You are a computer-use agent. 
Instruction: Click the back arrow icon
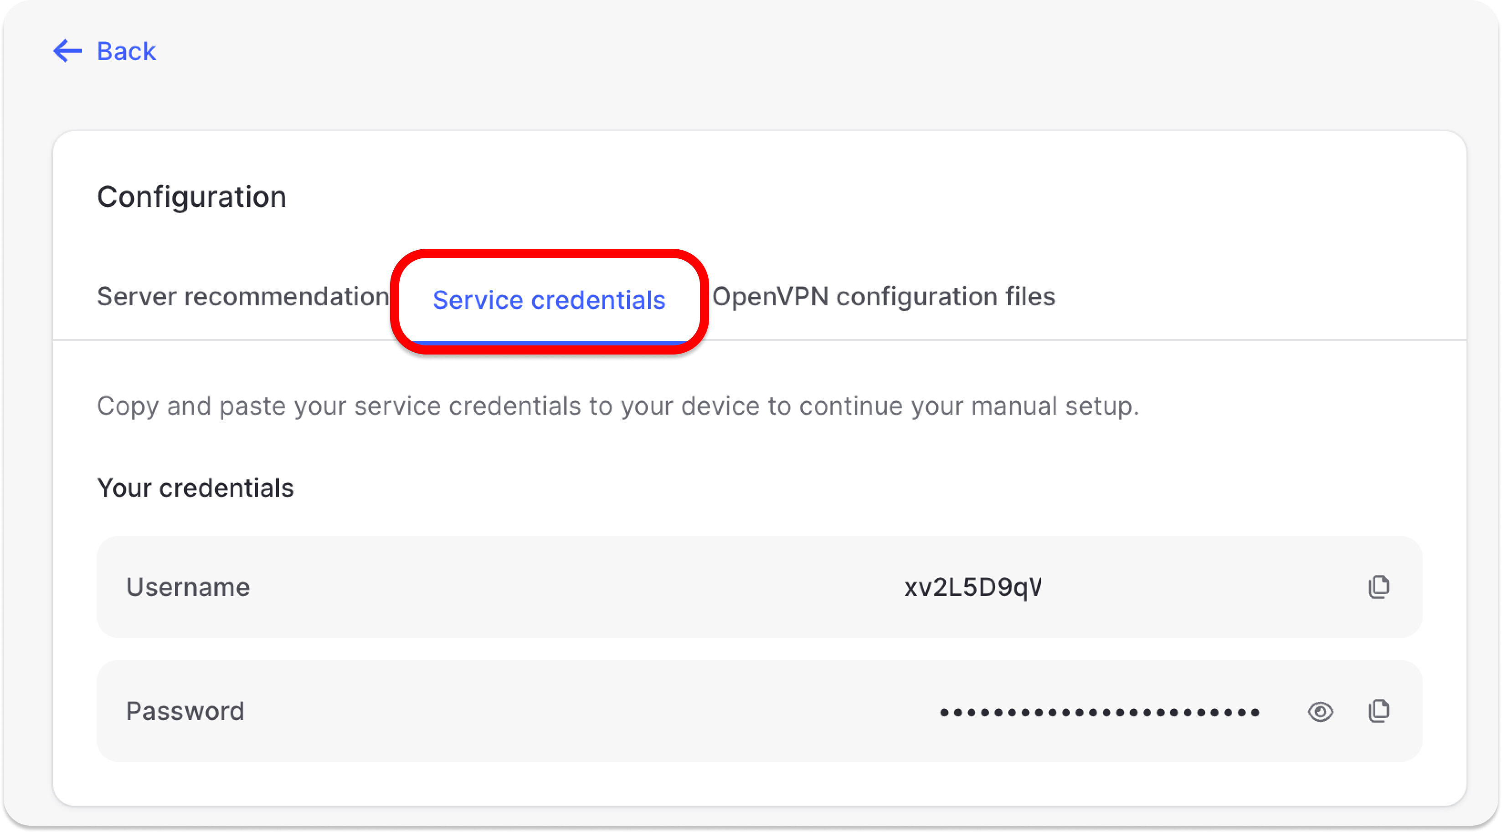(x=67, y=51)
